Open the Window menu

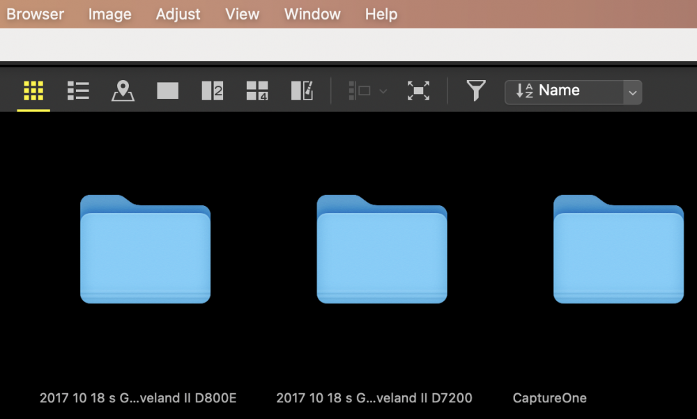tap(312, 14)
